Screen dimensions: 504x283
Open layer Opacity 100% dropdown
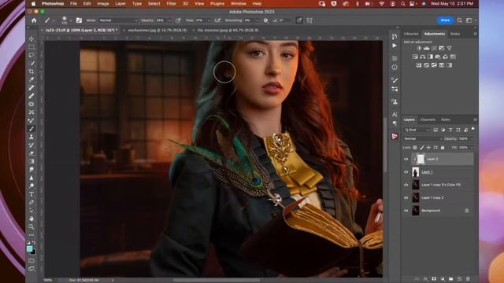[x=472, y=138]
